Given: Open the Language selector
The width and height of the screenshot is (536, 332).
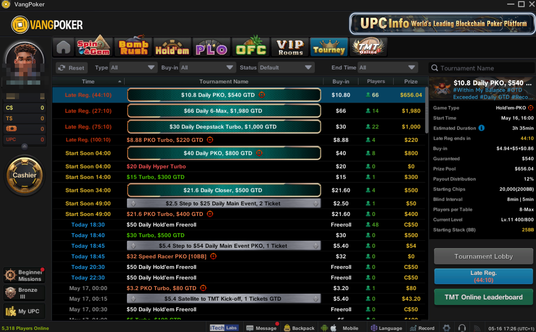Looking at the screenshot, I should point(386,328).
